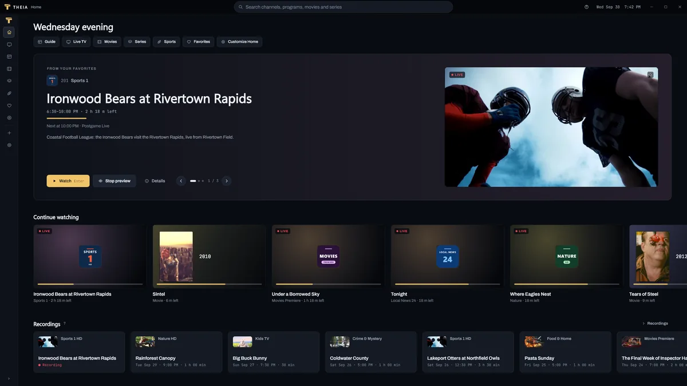The width and height of the screenshot is (687, 386).
Task: Select the third carousel page dot
Action: click(x=203, y=181)
